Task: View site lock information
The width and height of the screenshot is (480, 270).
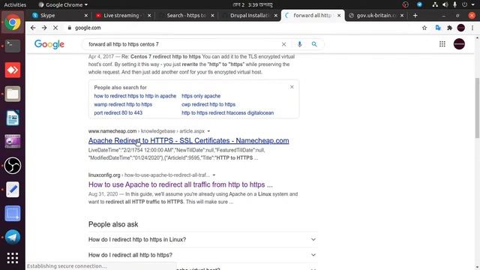Action: click(70, 28)
